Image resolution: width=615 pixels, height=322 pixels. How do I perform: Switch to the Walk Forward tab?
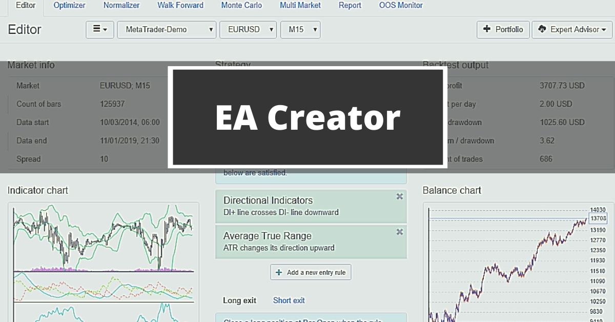click(180, 5)
